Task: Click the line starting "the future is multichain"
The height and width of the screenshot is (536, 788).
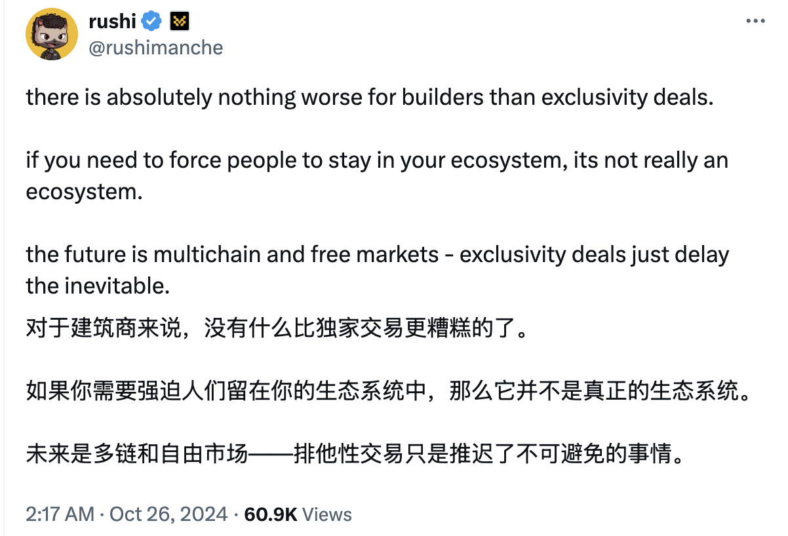Action: coord(378,255)
